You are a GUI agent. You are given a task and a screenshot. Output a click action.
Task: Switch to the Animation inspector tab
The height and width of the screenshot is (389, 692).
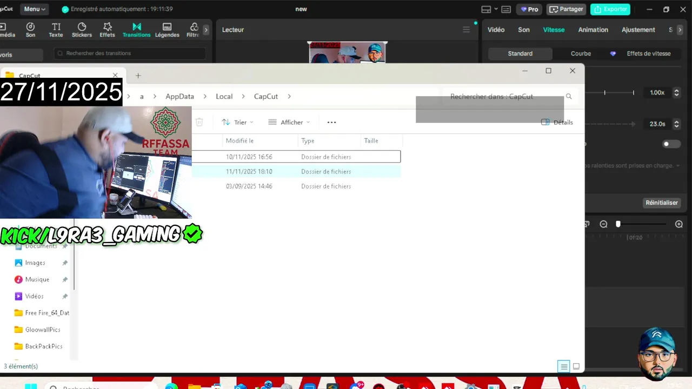coord(593,30)
